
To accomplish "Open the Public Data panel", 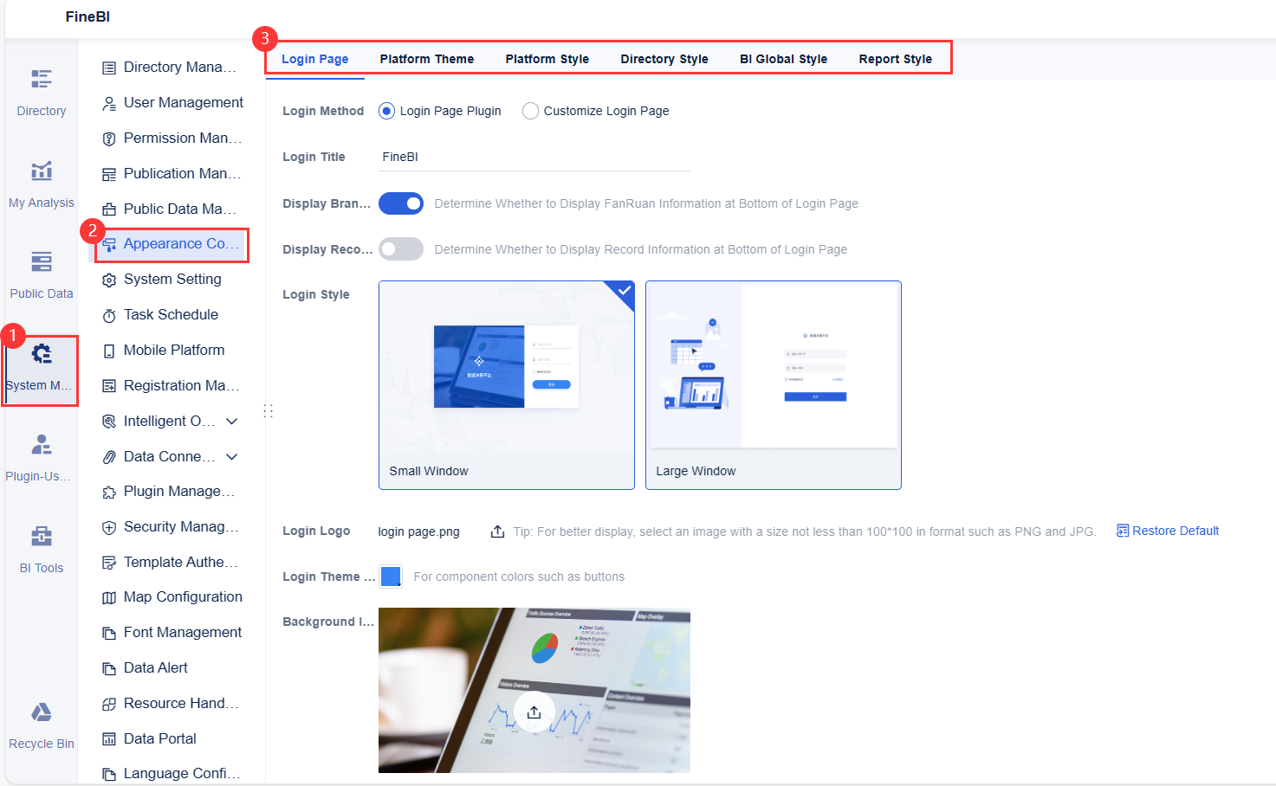I will point(41,272).
